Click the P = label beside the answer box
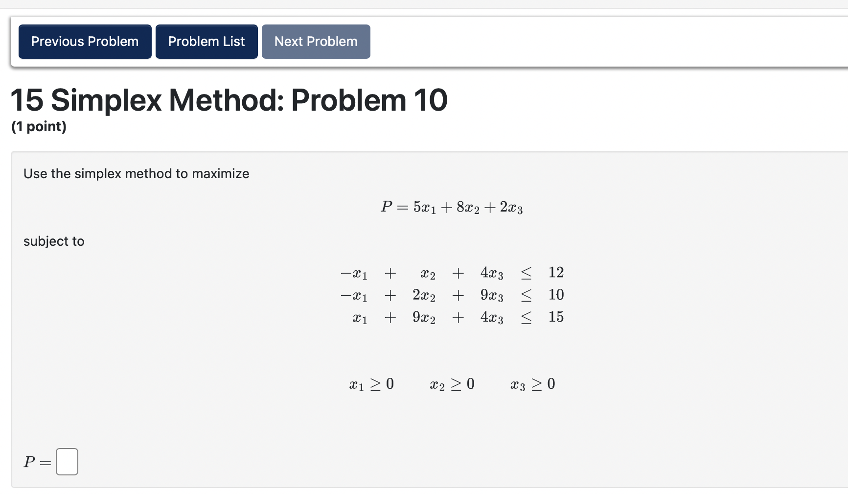 (36, 461)
